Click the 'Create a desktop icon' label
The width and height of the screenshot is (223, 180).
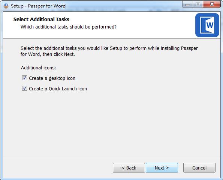coord(52,78)
